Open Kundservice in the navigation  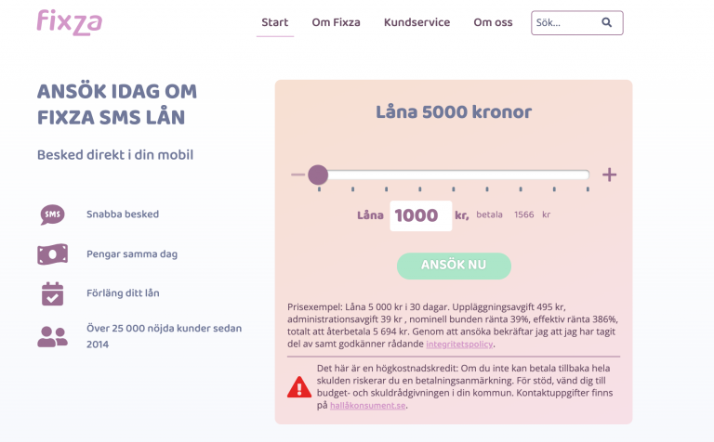pos(416,23)
